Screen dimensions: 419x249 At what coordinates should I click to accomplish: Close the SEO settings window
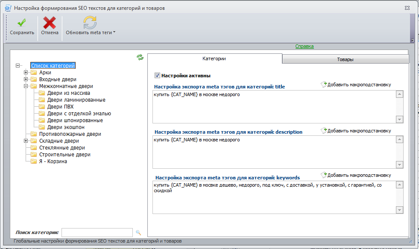[407, 8]
